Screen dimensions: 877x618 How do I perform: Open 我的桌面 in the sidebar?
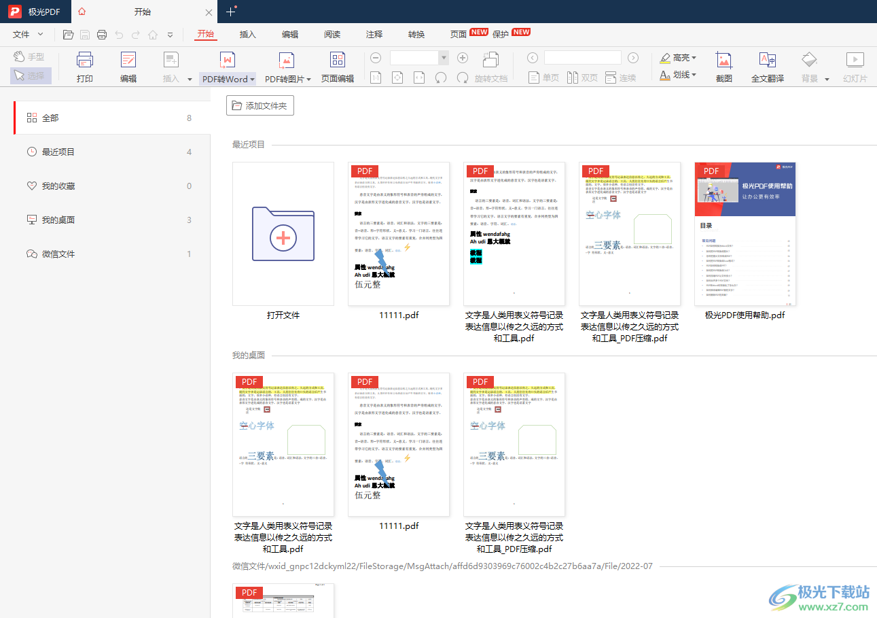click(112, 220)
